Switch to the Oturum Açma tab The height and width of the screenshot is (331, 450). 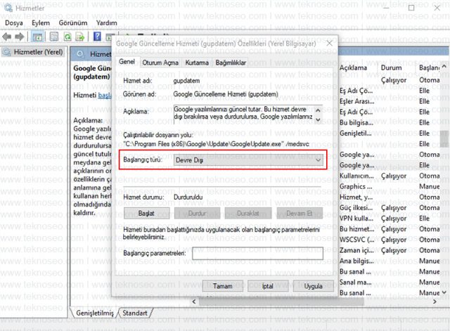coord(160,63)
